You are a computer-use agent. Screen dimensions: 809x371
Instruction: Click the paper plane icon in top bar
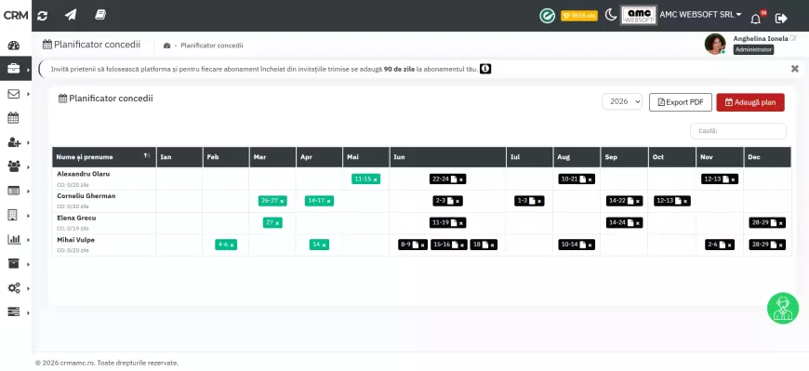click(x=71, y=15)
